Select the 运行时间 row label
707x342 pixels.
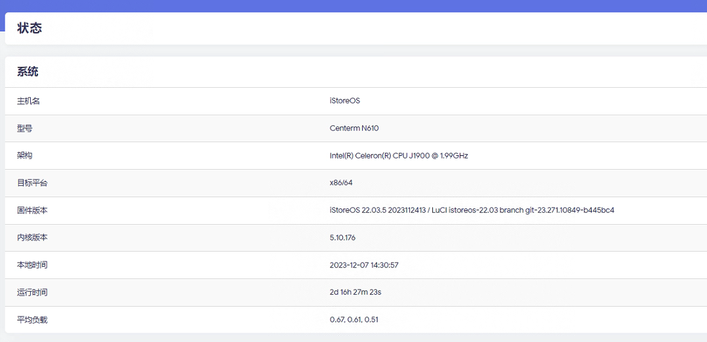pos(32,292)
